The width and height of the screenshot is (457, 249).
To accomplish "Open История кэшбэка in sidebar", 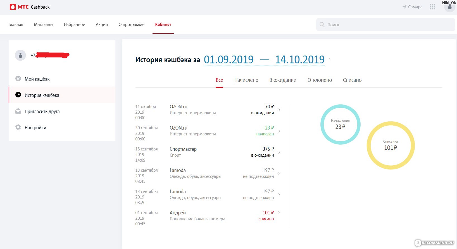I will (x=62, y=95).
